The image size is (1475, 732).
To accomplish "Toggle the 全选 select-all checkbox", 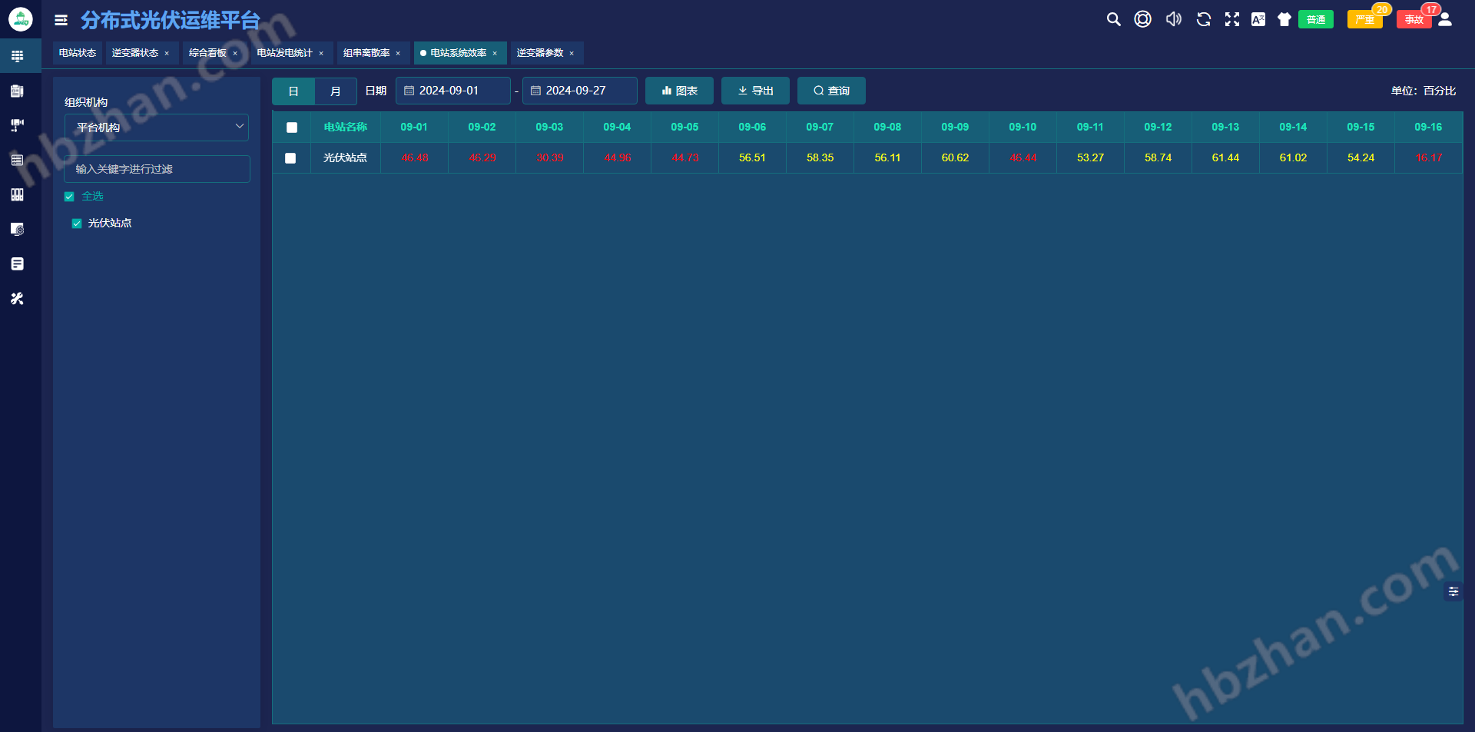I will pyautogui.click(x=69, y=197).
